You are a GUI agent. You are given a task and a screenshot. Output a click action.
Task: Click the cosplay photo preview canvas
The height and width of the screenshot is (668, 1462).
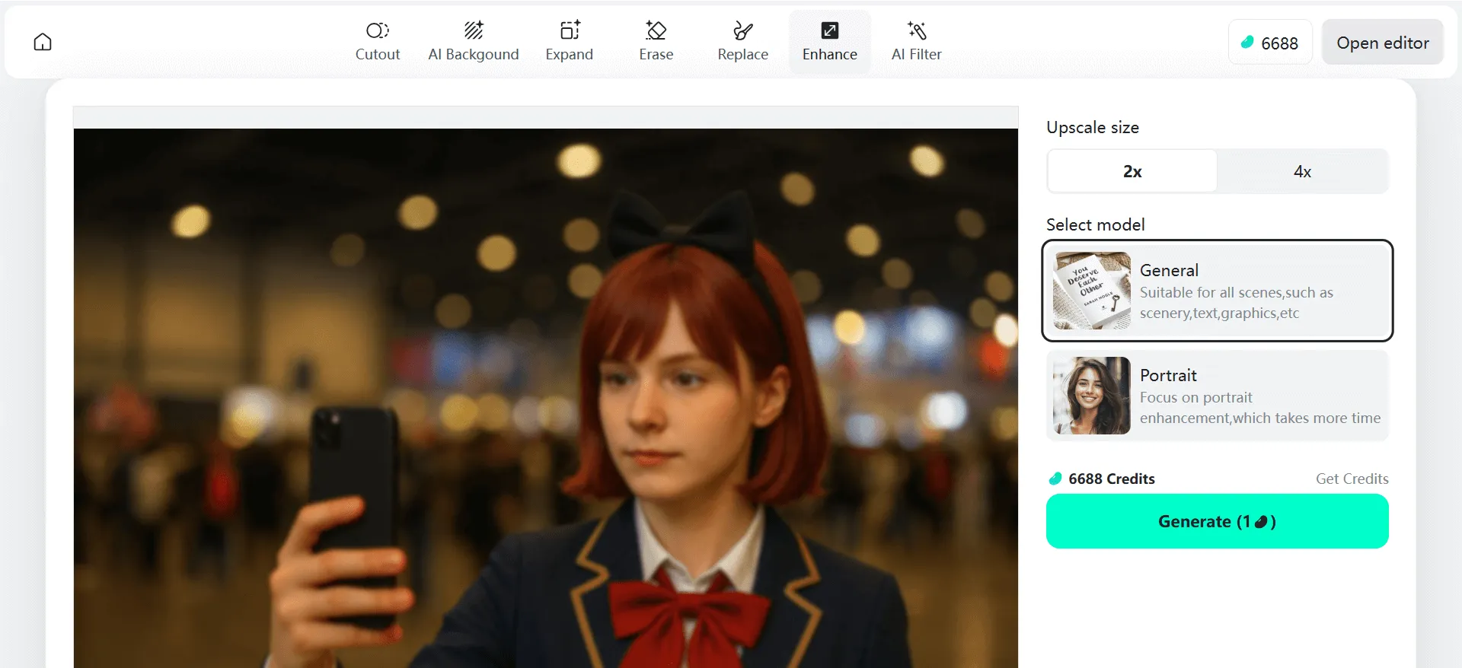click(x=545, y=397)
